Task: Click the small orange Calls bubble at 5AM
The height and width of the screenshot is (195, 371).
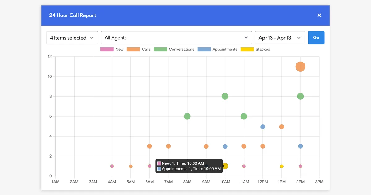Action: tap(131, 167)
